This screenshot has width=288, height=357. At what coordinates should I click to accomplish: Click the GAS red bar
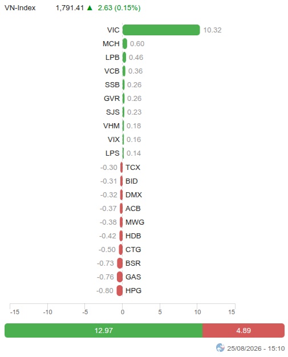tap(120, 277)
